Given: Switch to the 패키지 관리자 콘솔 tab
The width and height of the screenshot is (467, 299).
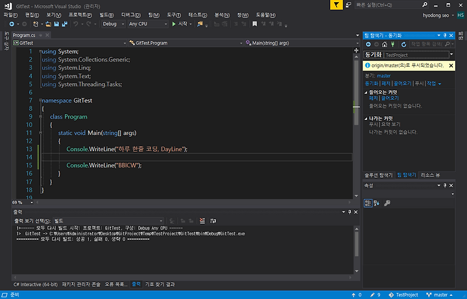Looking at the screenshot, I should (x=81, y=285).
